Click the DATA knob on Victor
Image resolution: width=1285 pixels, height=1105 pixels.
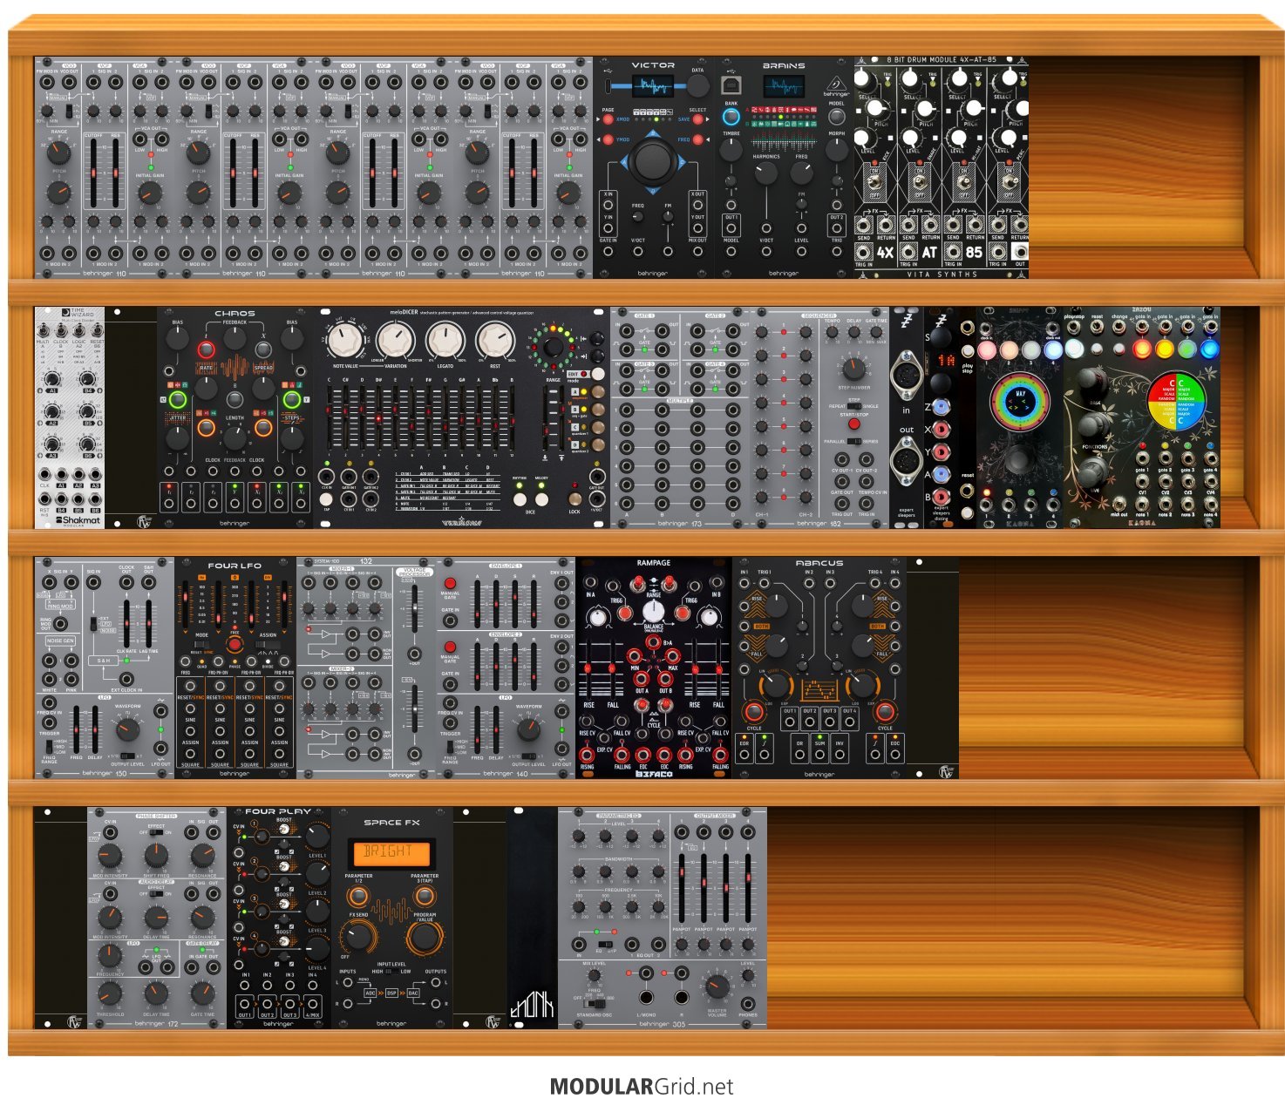[697, 86]
